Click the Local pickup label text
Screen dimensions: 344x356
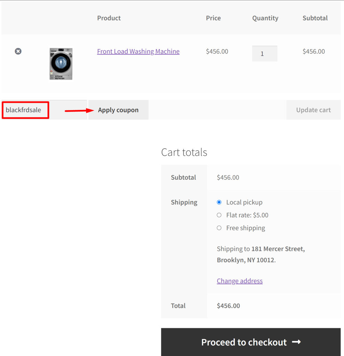(x=244, y=202)
